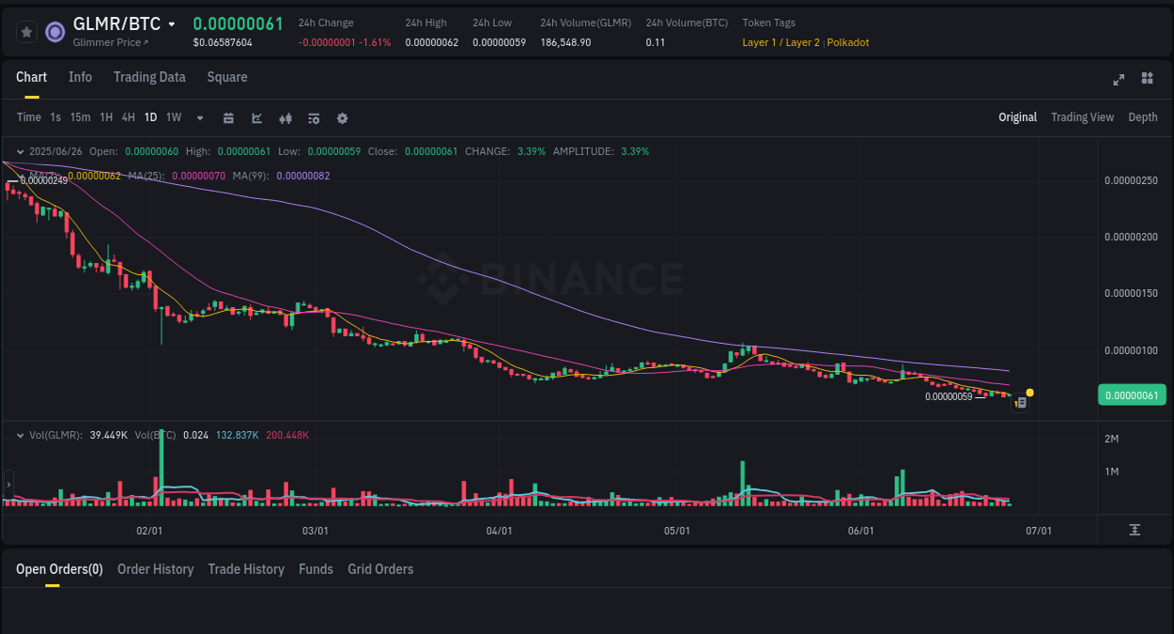Open the candlestick style icon
1174x634 pixels.
click(x=286, y=117)
